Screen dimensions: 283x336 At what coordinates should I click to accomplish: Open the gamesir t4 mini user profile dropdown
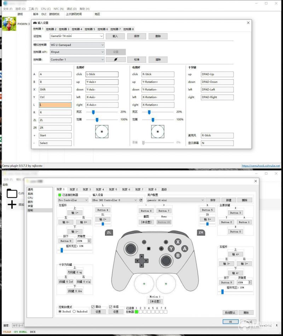(175, 200)
